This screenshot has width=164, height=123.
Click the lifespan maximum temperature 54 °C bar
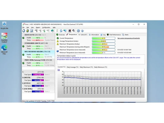coord(104,47)
